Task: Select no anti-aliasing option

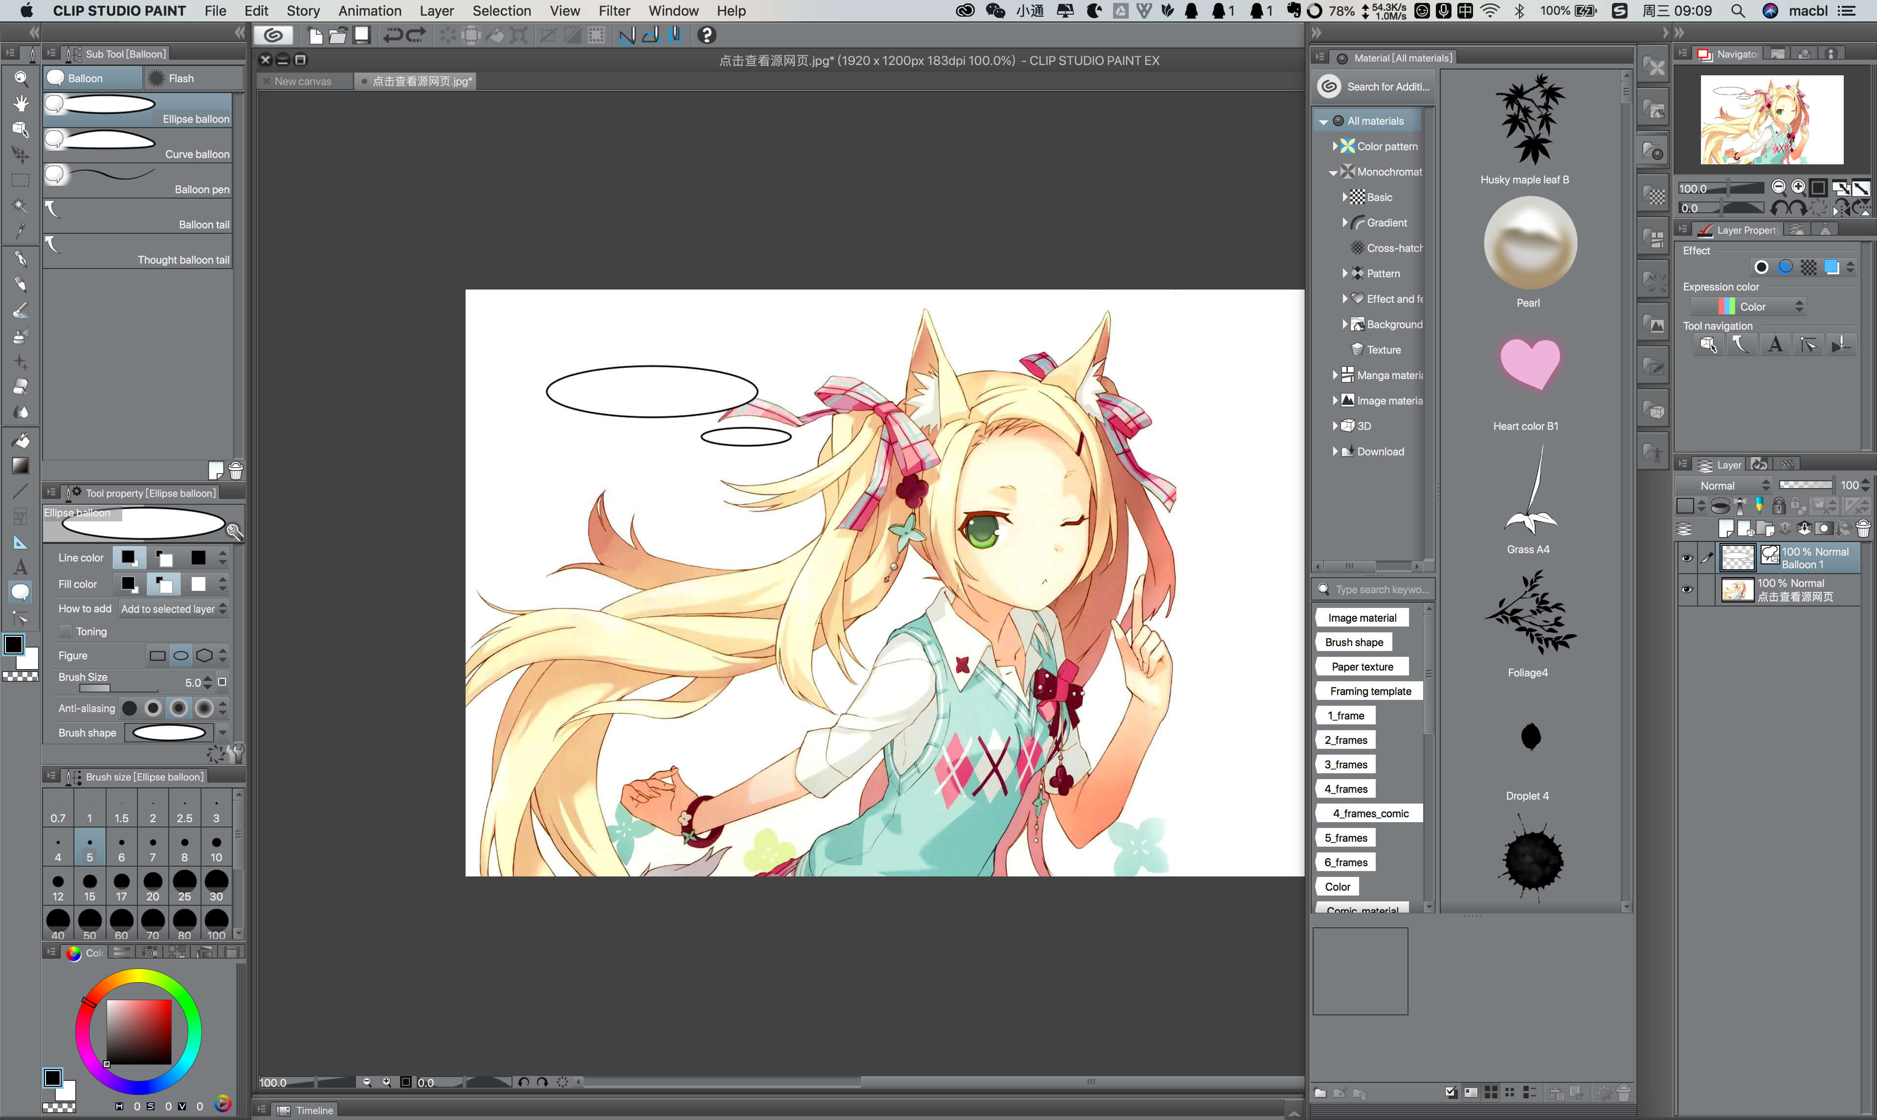Action: pyautogui.click(x=130, y=708)
